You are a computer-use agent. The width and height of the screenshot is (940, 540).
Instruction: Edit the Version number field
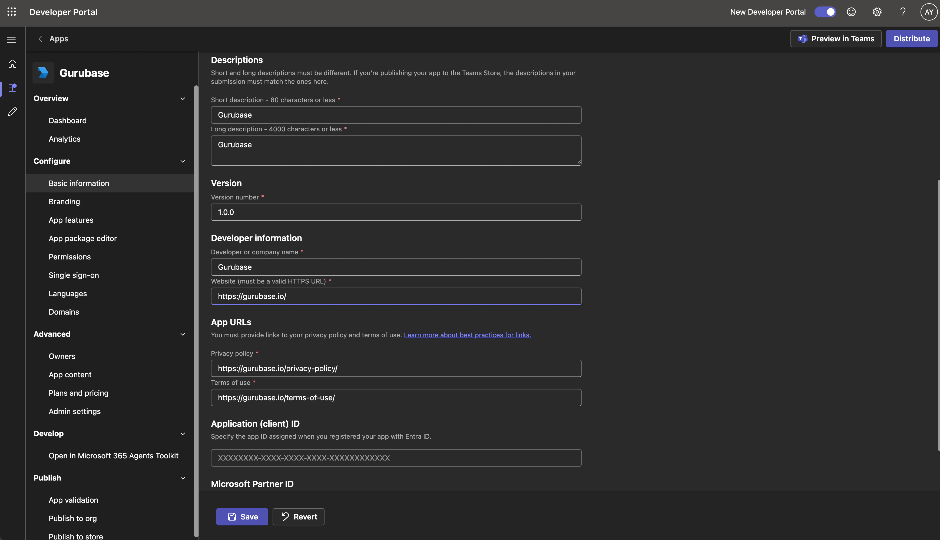pyautogui.click(x=396, y=212)
